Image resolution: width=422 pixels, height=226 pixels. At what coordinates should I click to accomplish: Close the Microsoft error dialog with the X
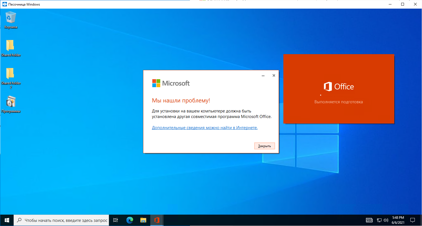(x=274, y=76)
